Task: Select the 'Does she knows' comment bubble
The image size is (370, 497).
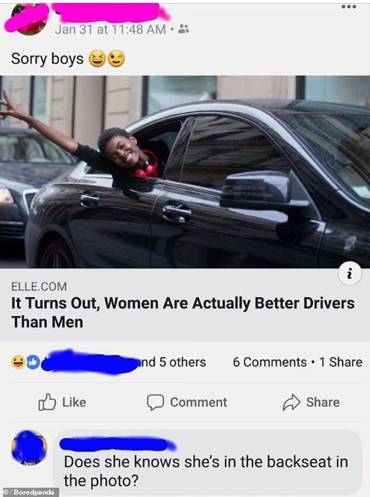Action: point(208,462)
